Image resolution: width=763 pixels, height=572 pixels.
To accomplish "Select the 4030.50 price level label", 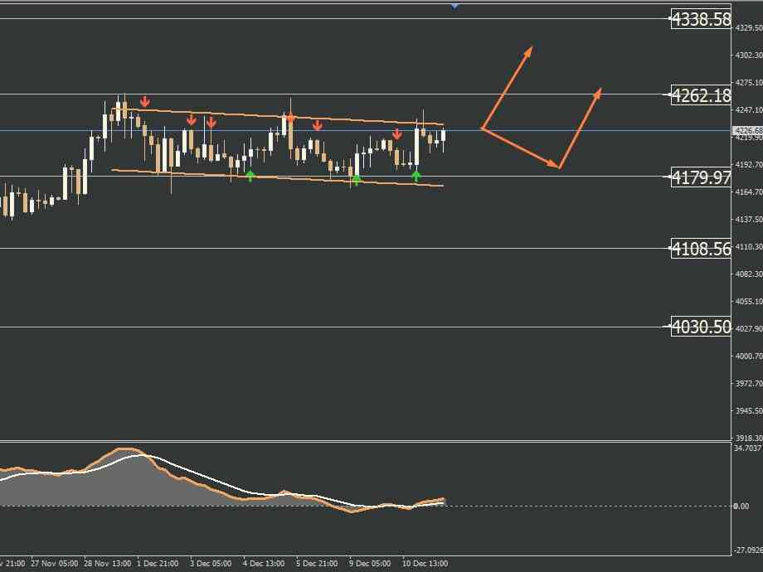I will 701,327.
